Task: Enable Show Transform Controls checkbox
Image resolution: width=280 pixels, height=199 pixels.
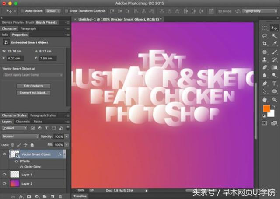Action: 66,11
